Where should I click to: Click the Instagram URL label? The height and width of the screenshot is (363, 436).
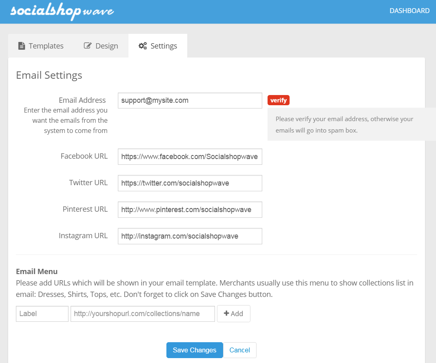[x=83, y=236]
